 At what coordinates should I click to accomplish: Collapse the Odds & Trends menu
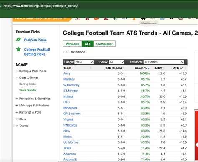tap(27, 78)
